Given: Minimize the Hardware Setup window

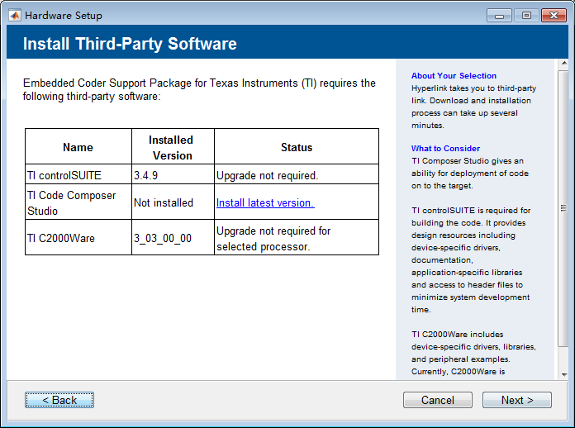Looking at the screenshot, I should pos(499,16).
